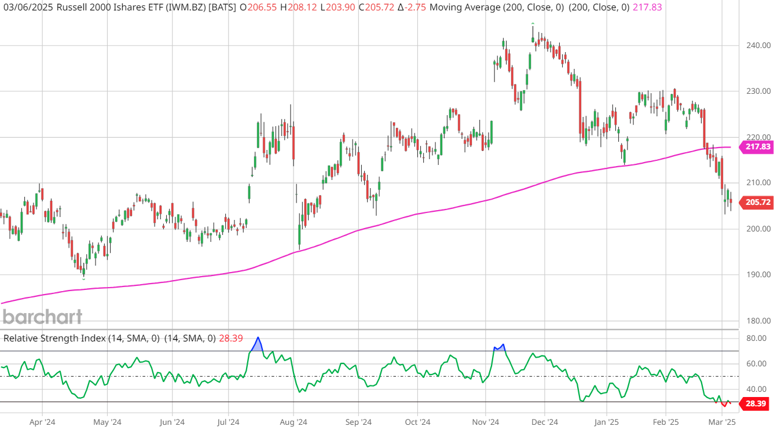The width and height of the screenshot is (774, 430).
Task: Click the Jul '24 date axis label
Action: [228, 422]
